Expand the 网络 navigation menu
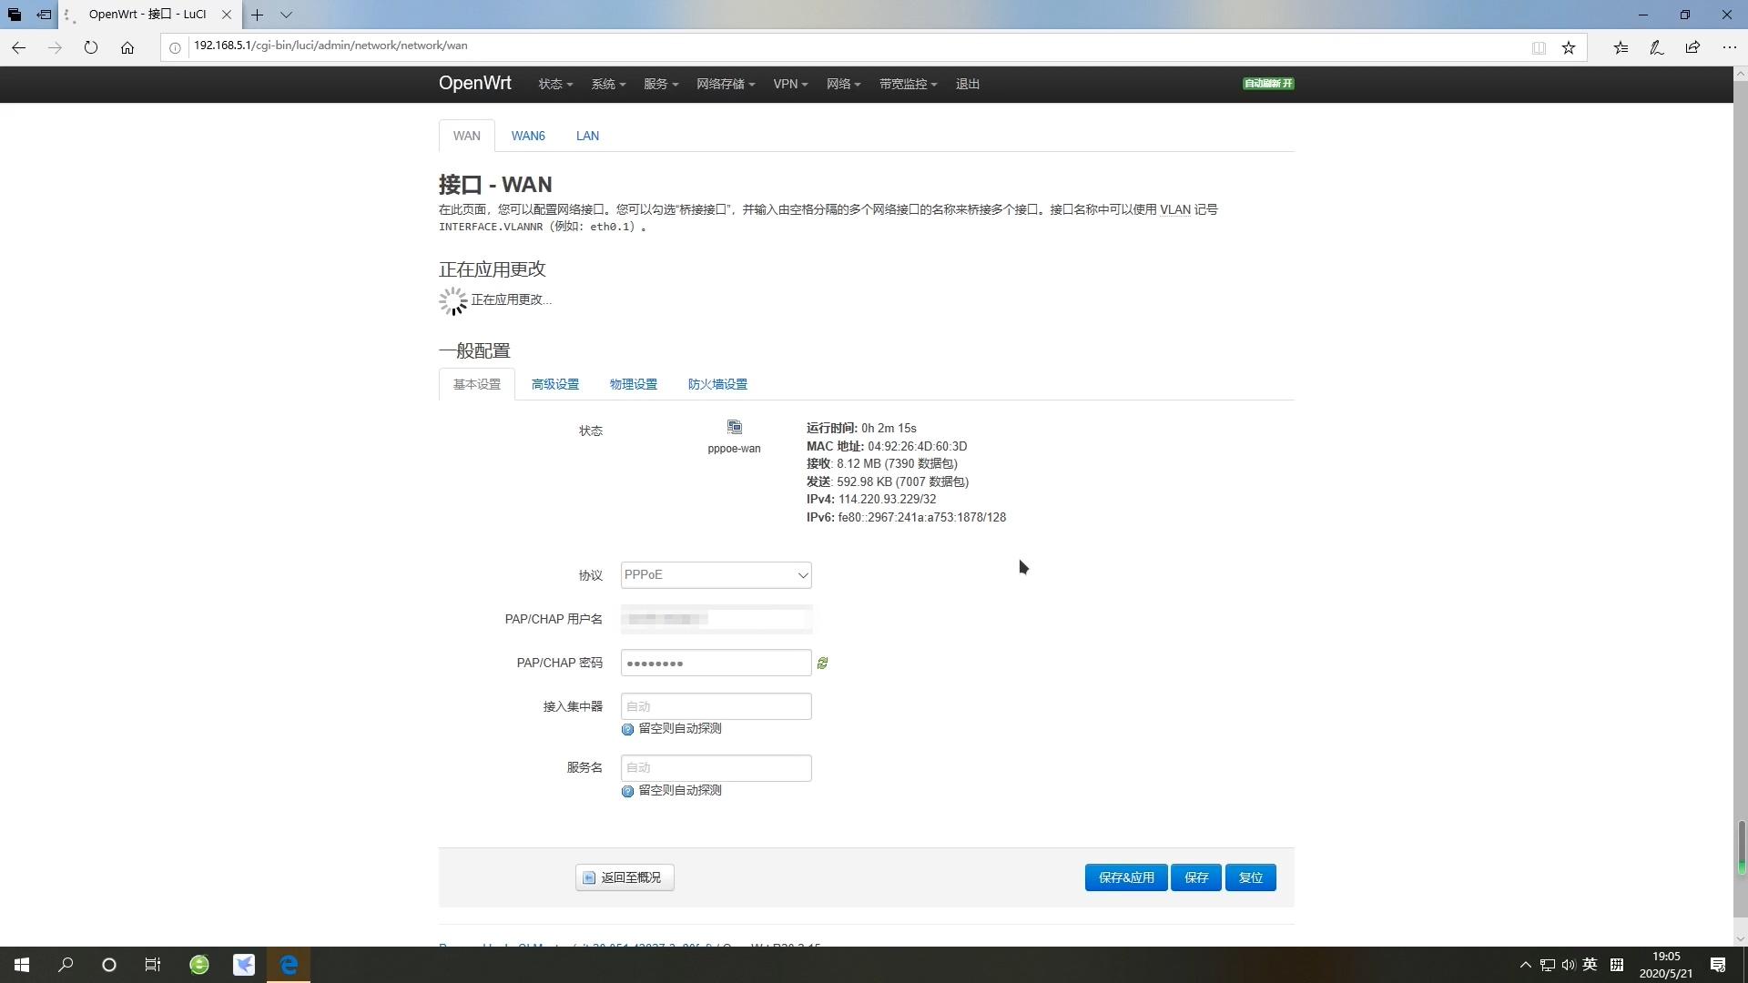Image resolution: width=1748 pixels, height=983 pixels. coord(843,84)
